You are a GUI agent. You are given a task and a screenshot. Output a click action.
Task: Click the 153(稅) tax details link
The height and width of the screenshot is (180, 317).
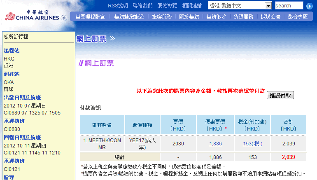[x=252, y=143]
